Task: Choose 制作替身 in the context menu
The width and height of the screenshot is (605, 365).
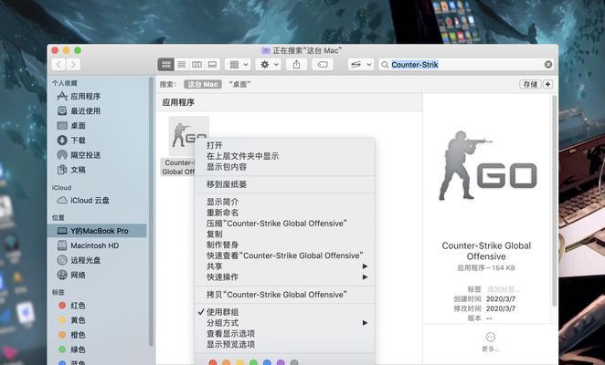Action: pyautogui.click(x=285, y=245)
